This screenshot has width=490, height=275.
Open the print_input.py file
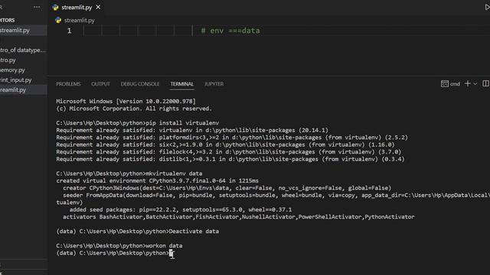pyautogui.click(x=24, y=79)
